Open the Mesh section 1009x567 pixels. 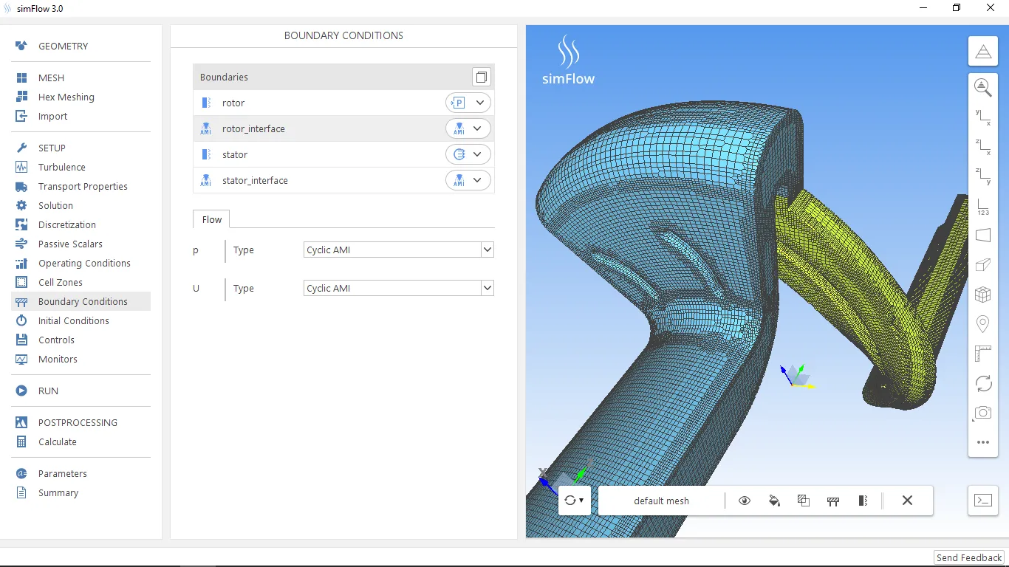pyautogui.click(x=51, y=78)
